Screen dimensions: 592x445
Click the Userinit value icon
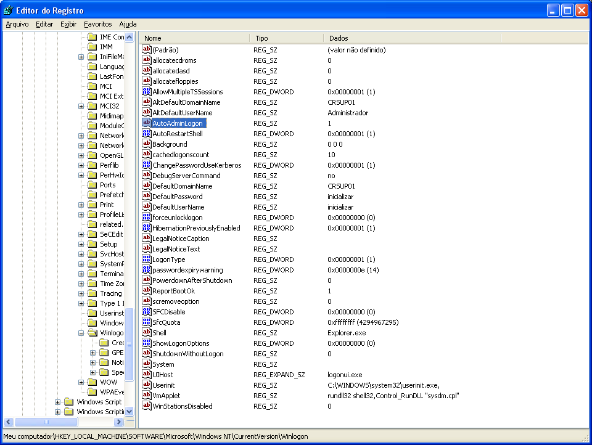(147, 385)
